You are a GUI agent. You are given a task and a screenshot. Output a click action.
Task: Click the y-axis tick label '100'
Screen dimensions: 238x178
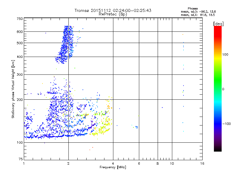pos(20,143)
